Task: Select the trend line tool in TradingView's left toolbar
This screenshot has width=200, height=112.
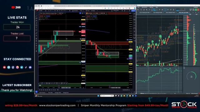Action: pos(36,16)
